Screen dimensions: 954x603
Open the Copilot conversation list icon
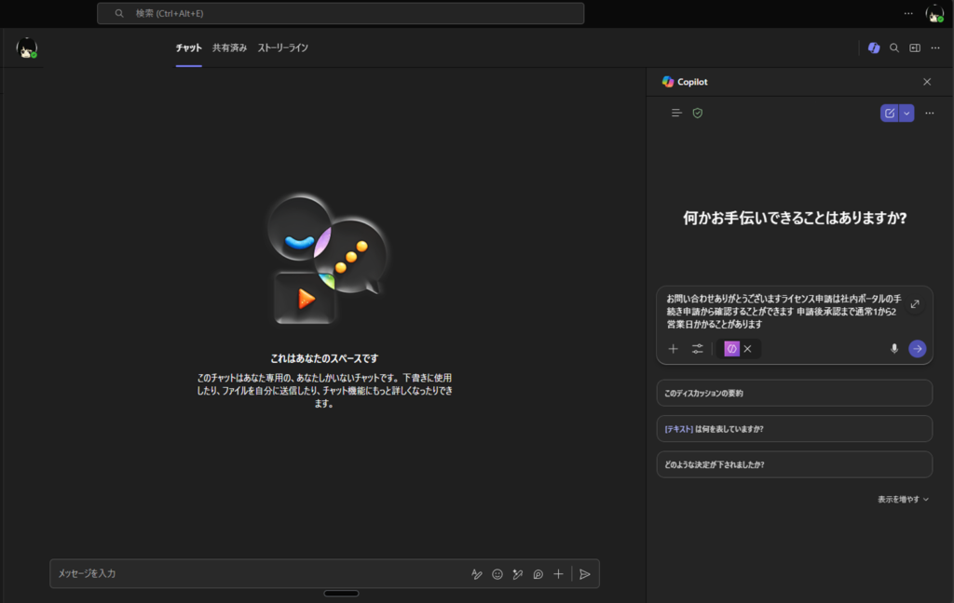tap(677, 113)
